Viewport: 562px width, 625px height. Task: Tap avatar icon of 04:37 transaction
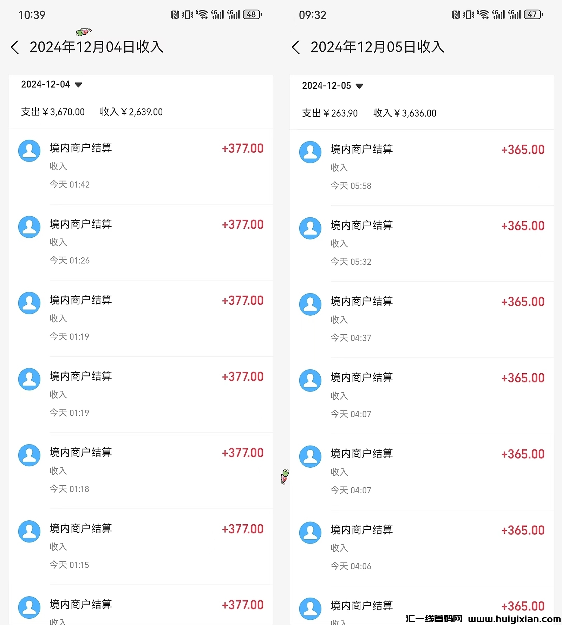[x=310, y=304]
